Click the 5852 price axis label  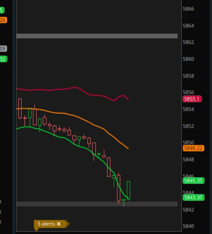pyautogui.click(x=189, y=126)
